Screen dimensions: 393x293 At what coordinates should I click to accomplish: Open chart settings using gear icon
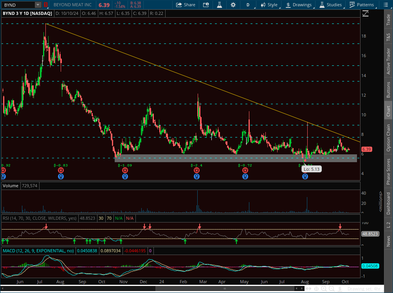pos(233,5)
